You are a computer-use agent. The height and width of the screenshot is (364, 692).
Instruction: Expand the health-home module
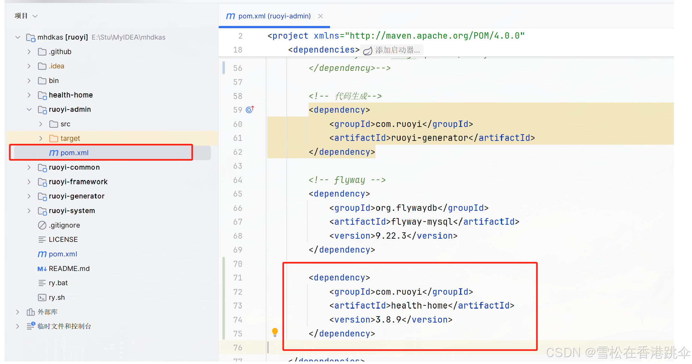[29, 95]
